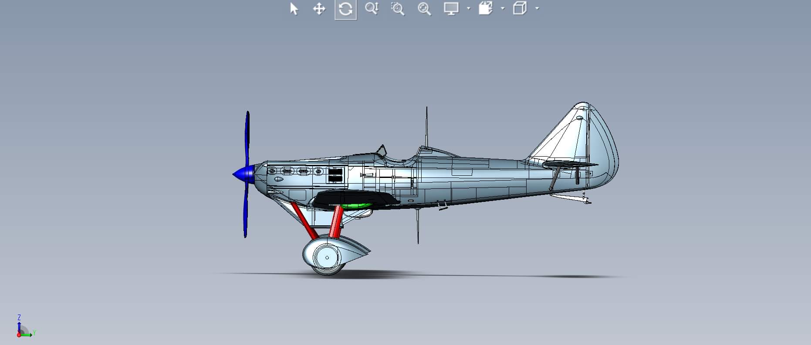Click the wireframe display style cube icon
Image resolution: width=811 pixels, height=345 pixels.
click(520, 8)
